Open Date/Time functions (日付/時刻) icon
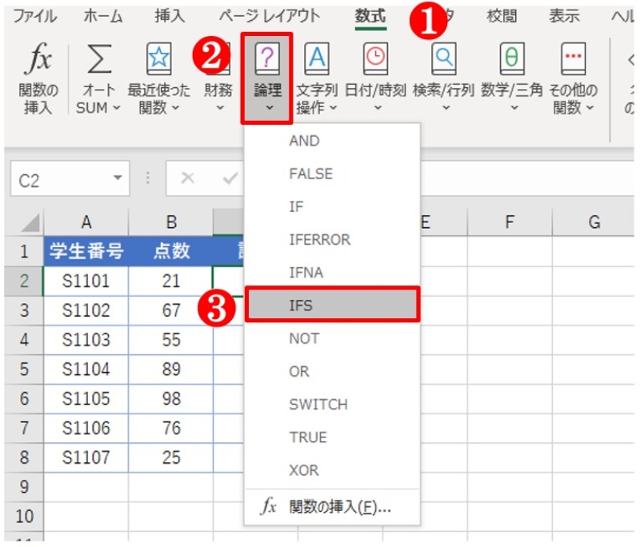The width and height of the screenshot is (640, 547). click(x=374, y=61)
